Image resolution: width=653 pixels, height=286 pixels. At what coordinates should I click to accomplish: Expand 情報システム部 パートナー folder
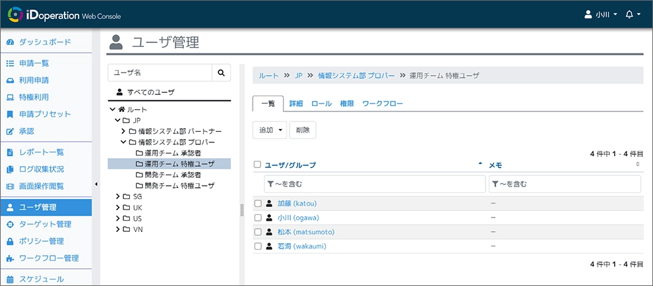click(x=123, y=131)
